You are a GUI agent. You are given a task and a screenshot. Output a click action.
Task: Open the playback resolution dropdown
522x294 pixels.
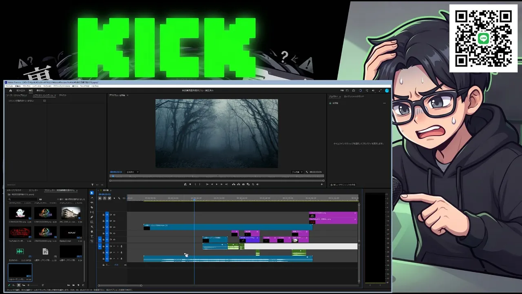point(297,172)
